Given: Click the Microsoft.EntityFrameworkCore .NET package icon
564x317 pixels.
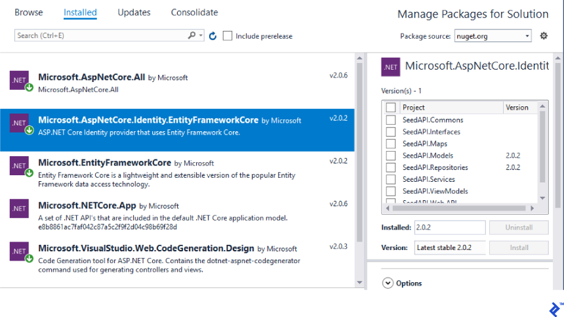Looking at the screenshot, I should [19, 165].
